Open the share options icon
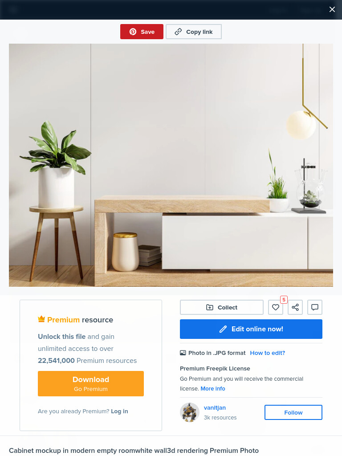The image size is (342, 456). (295, 307)
